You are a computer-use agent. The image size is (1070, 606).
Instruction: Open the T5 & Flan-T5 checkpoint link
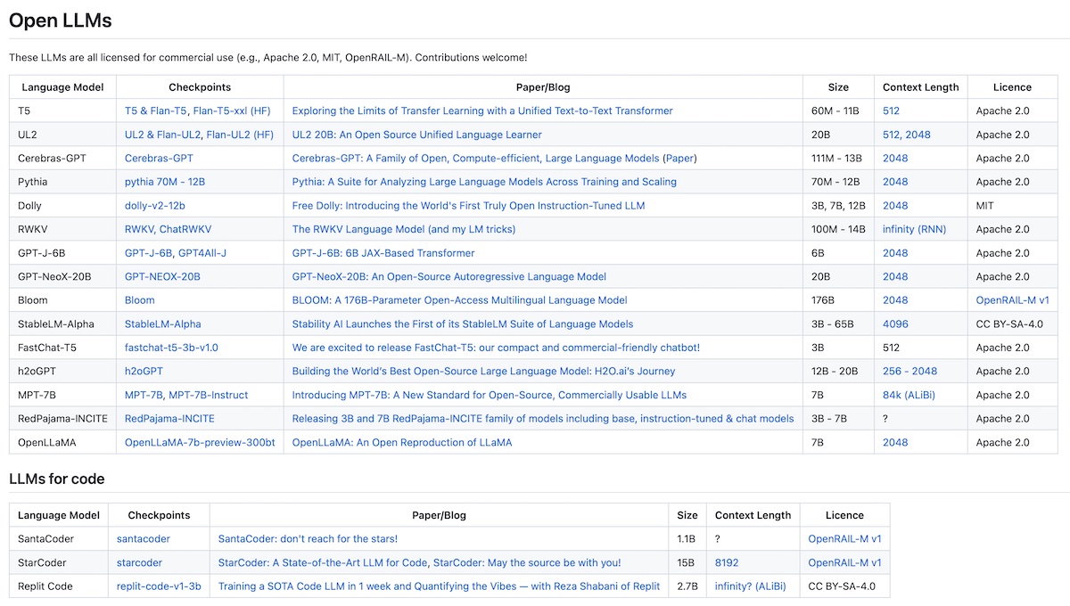click(x=156, y=111)
